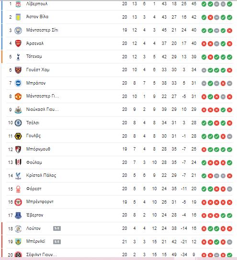Click Liverpool's latest green win form icon
The width and height of the screenshot is (237, 260).
pos(229,4)
